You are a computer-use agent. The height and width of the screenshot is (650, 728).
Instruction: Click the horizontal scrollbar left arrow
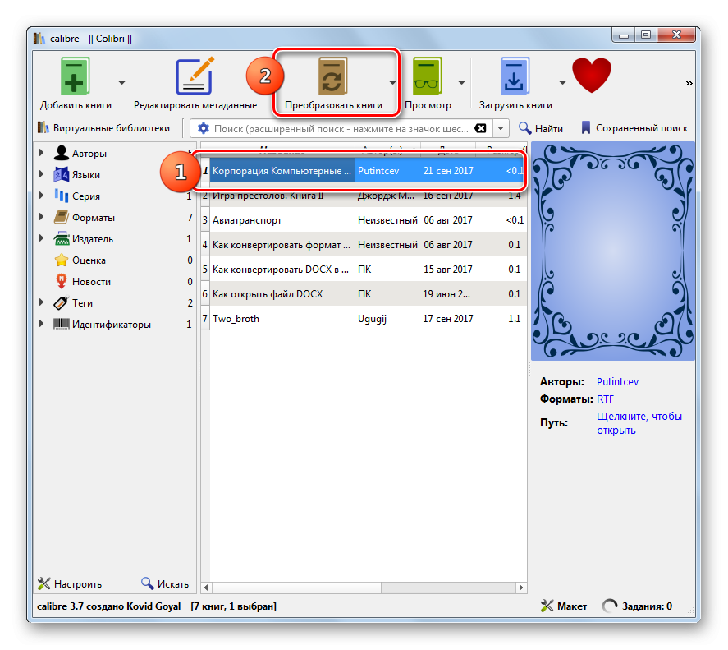206,588
